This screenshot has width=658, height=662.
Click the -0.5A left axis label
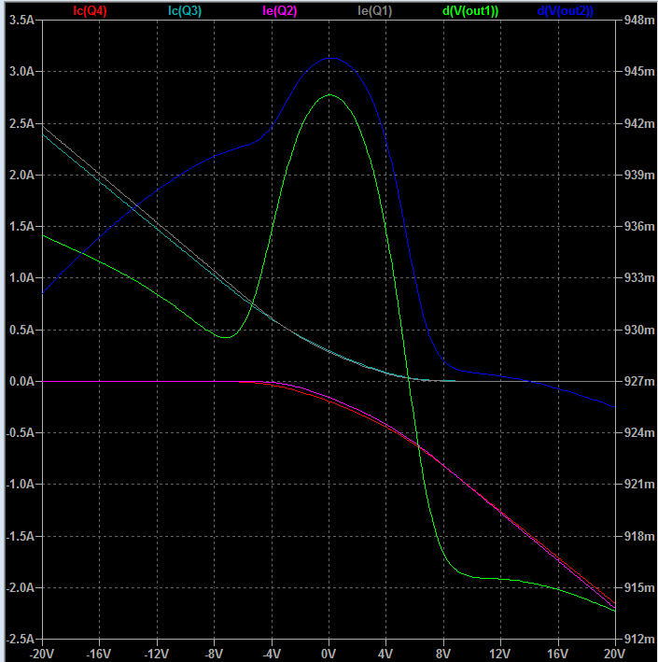pos(20,432)
